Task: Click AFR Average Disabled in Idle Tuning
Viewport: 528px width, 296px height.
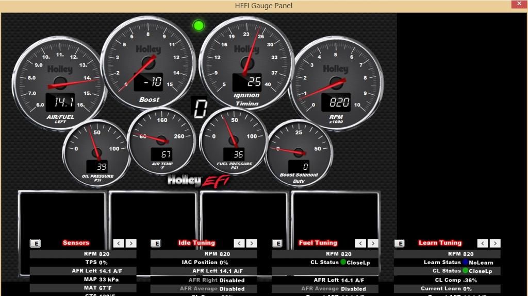Action: point(204,289)
